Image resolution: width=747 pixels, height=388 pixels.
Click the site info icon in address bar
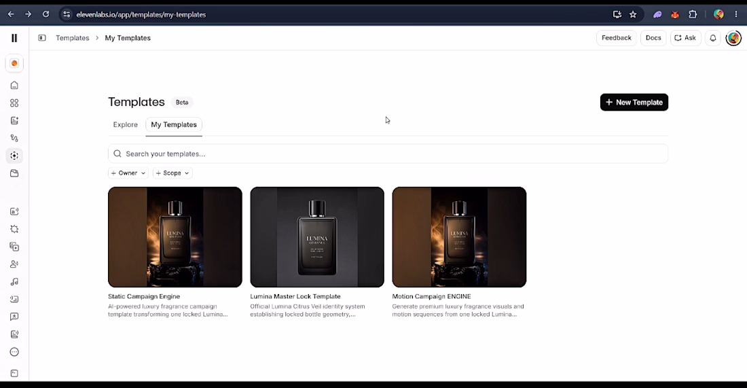(x=67, y=14)
